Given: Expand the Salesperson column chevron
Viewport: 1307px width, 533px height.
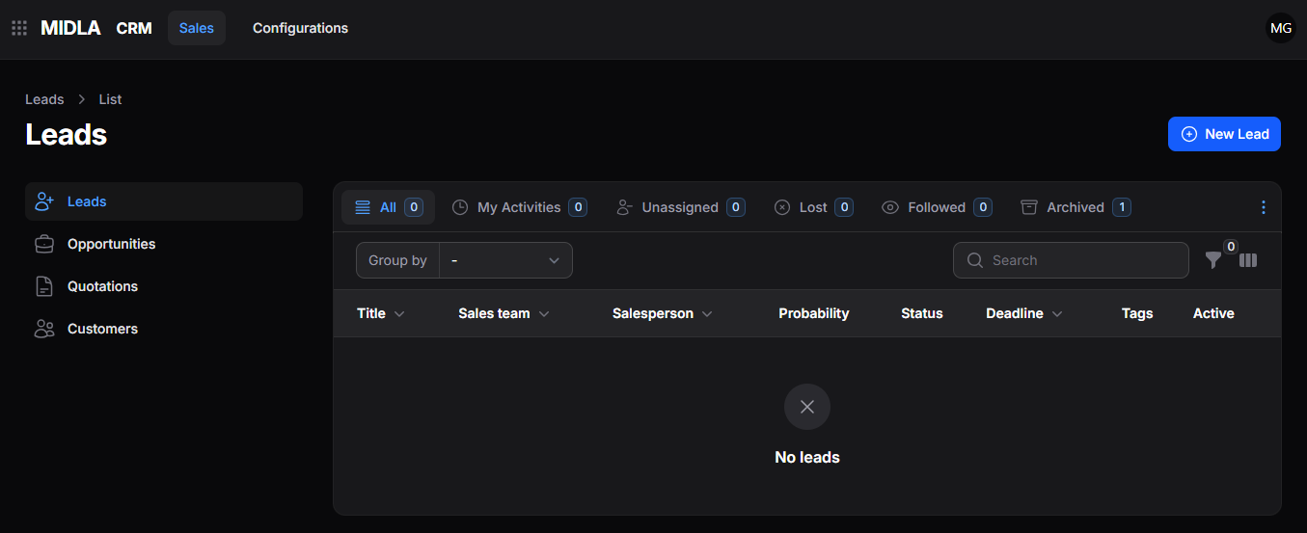Looking at the screenshot, I should [x=707, y=314].
